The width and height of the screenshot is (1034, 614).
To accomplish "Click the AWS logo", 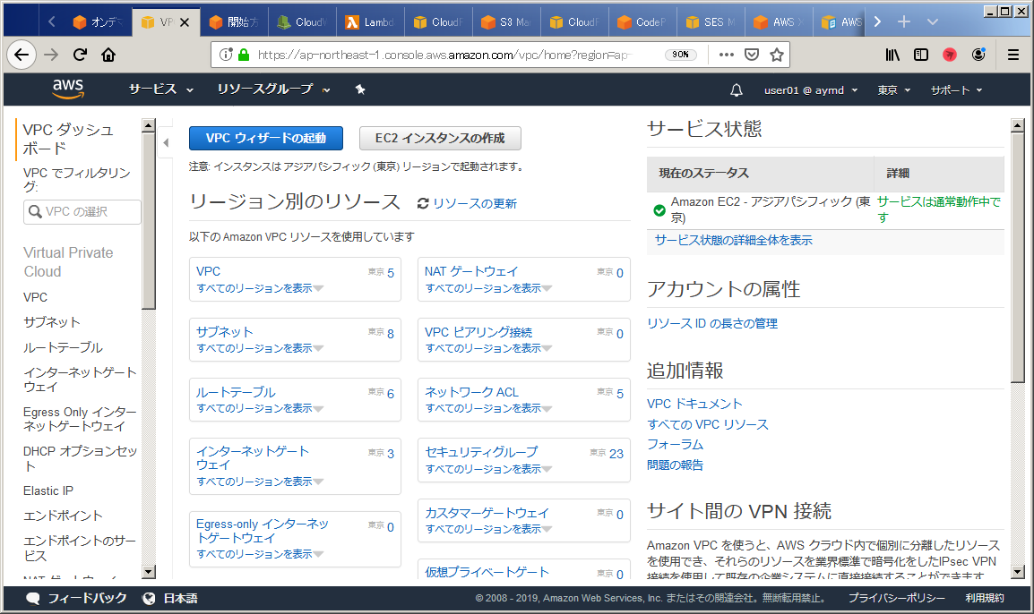I will point(68,89).
